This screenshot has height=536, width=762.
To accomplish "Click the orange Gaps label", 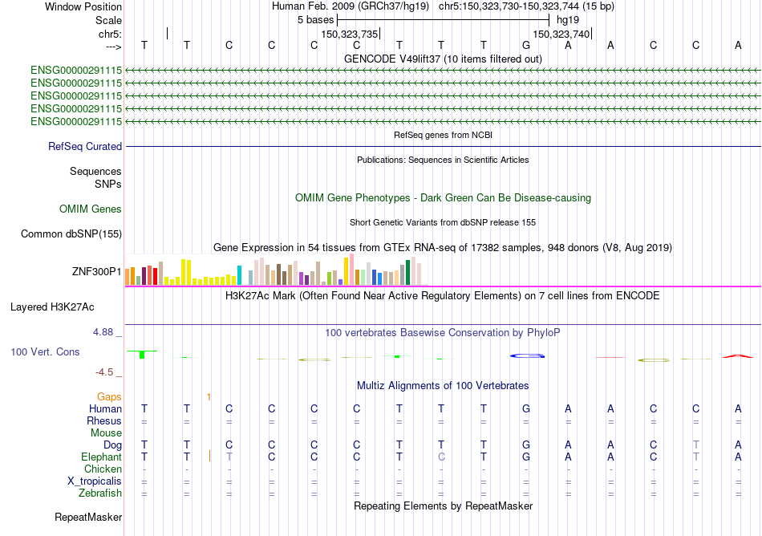I will tap(109, 397).
